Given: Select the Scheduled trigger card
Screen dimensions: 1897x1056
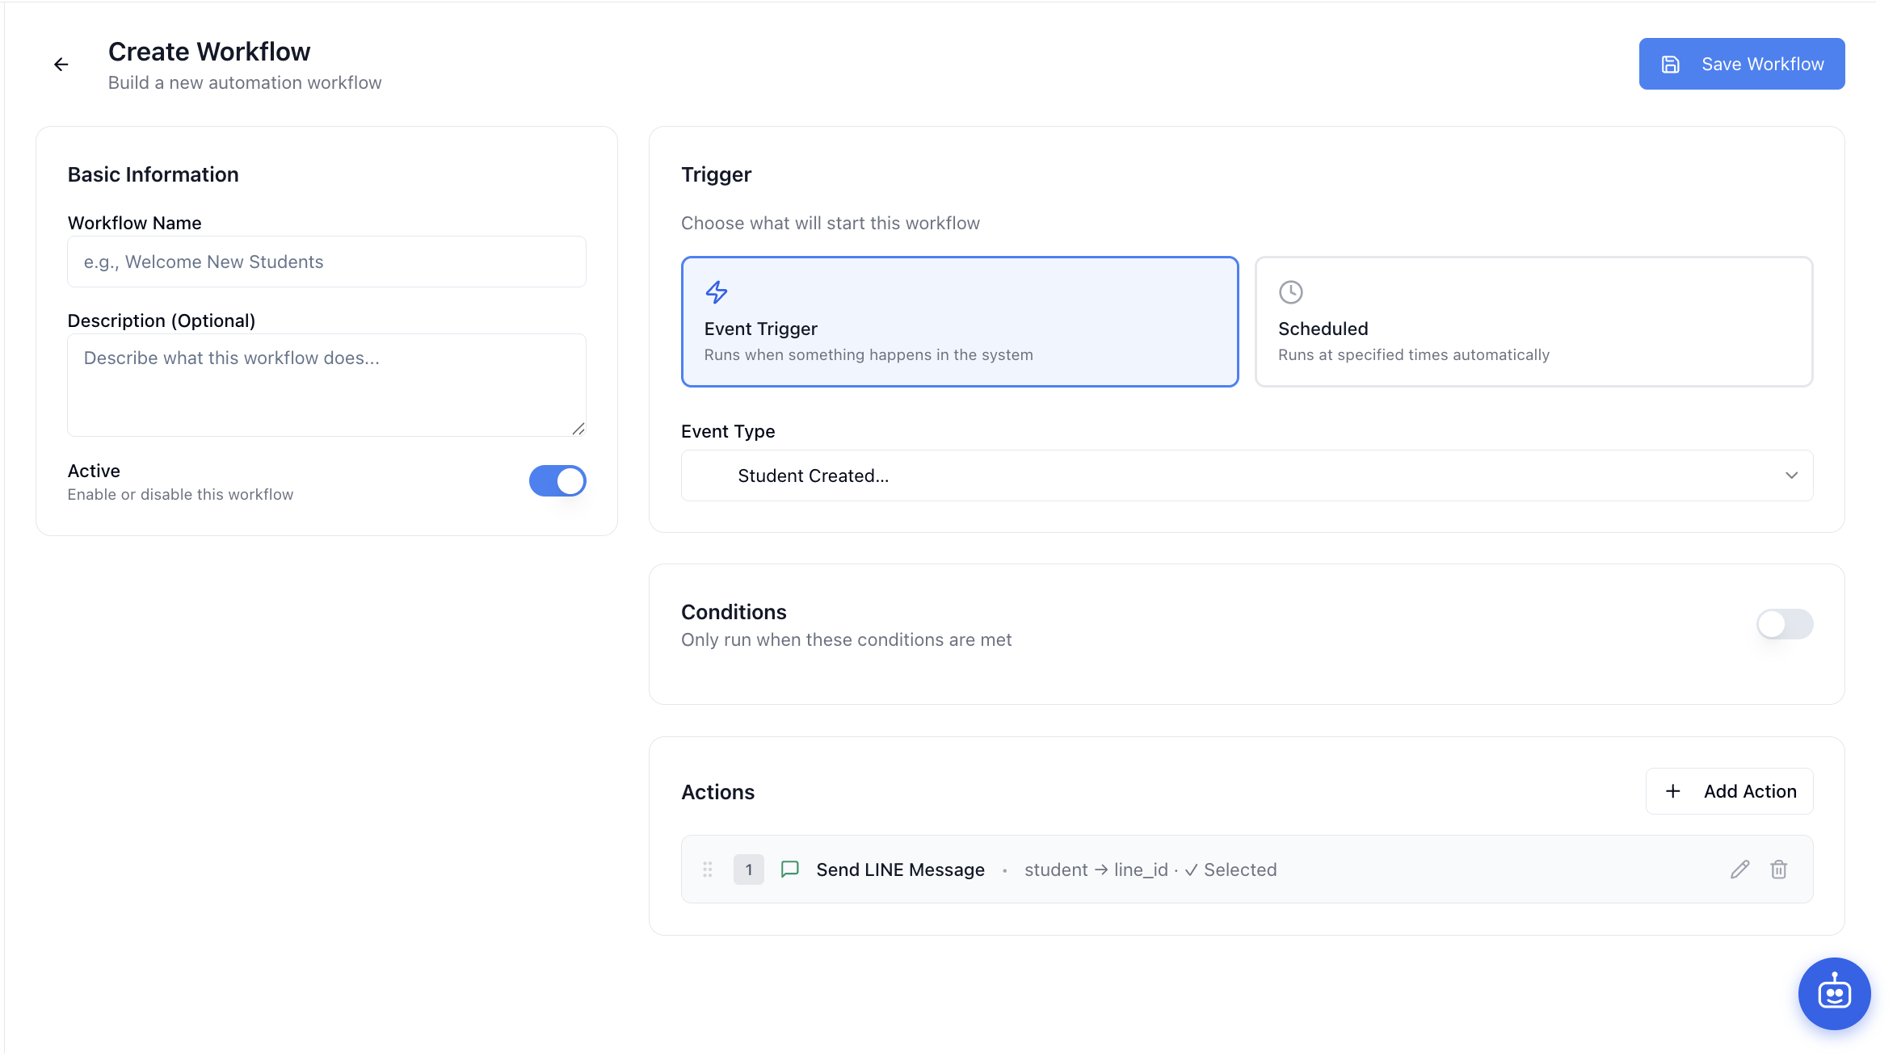Looking at the screenshot, I should point(1533,321).
